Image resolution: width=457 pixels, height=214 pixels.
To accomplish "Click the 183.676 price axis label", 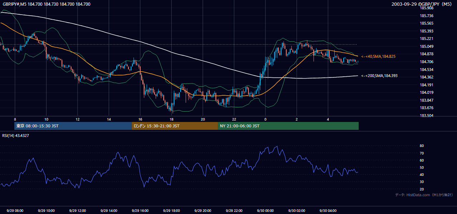I will click(426, 108).
